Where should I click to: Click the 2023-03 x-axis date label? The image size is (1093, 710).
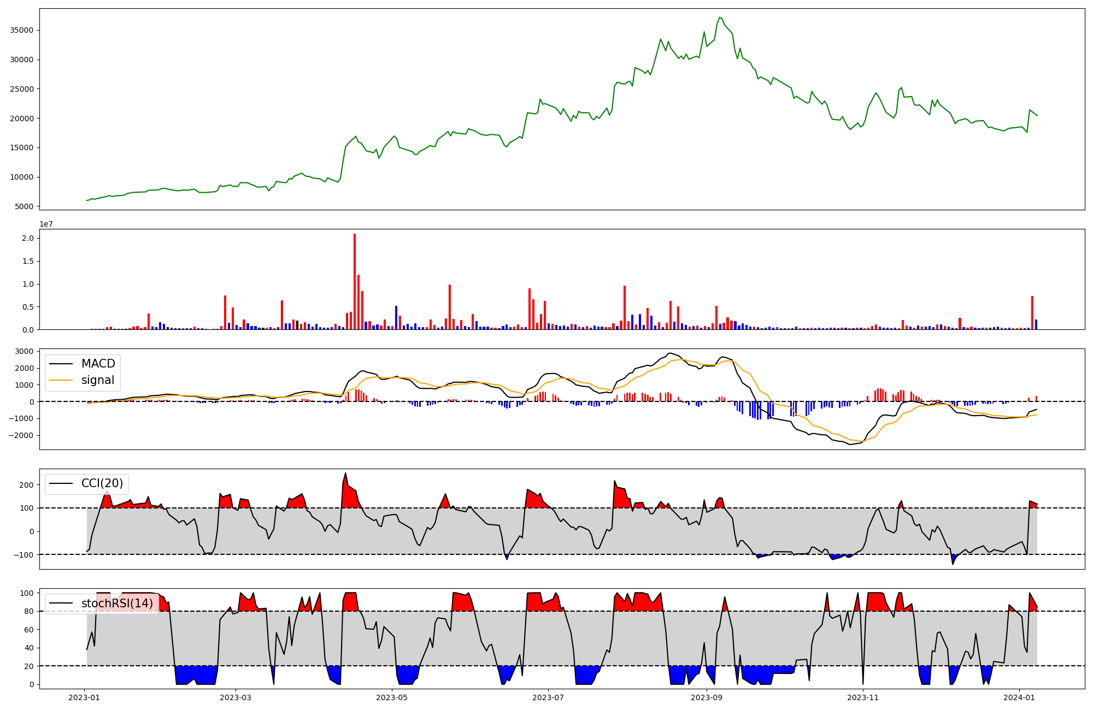(x=236, y=697)
